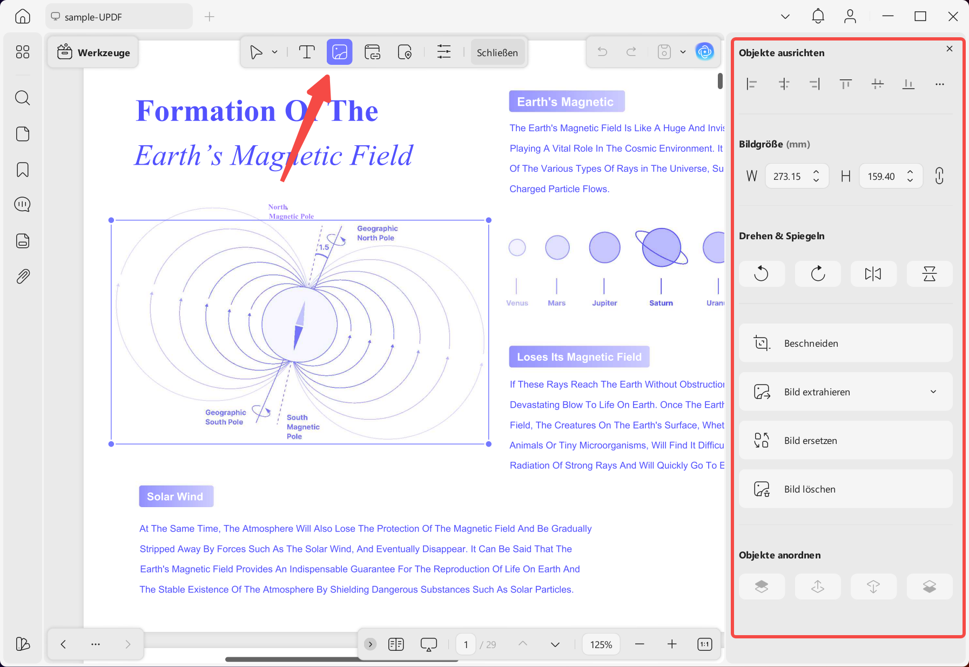This screenshot has width=969, height=667.
Task: Expand the selection tool dropdown arrow
Action: [x=274, y=52]
